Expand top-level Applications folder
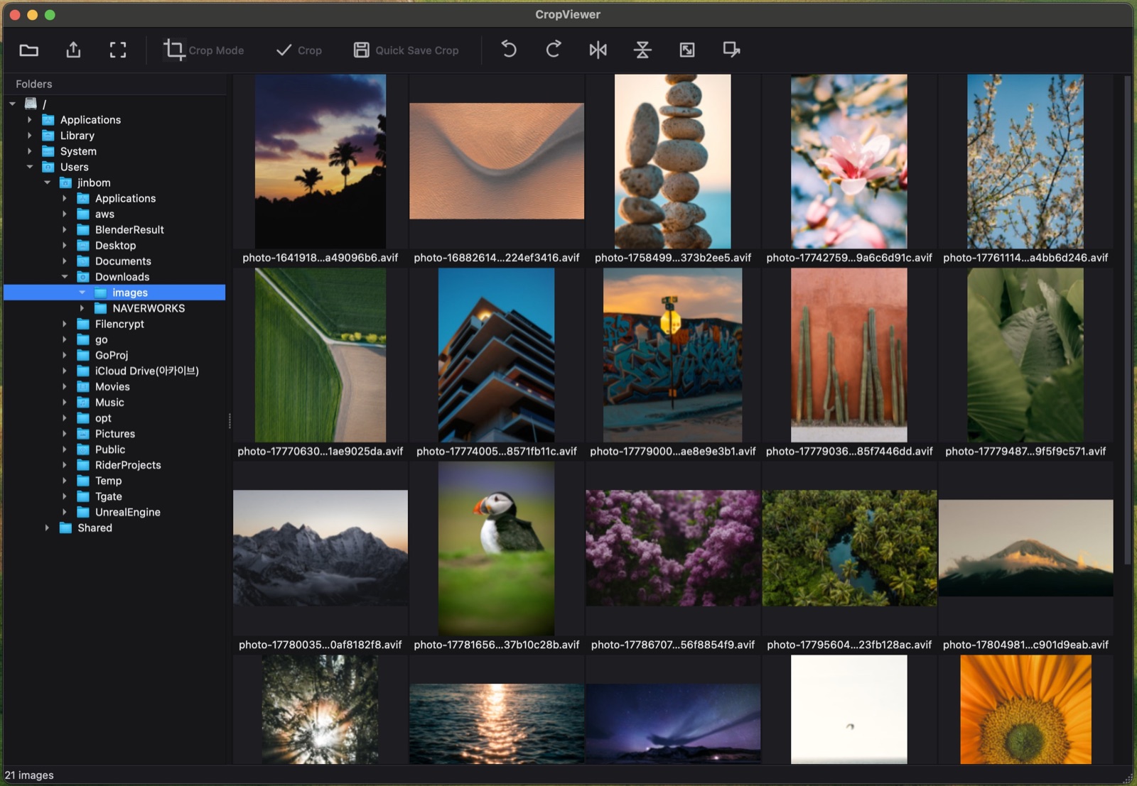1137x786 pixels. 30,119
